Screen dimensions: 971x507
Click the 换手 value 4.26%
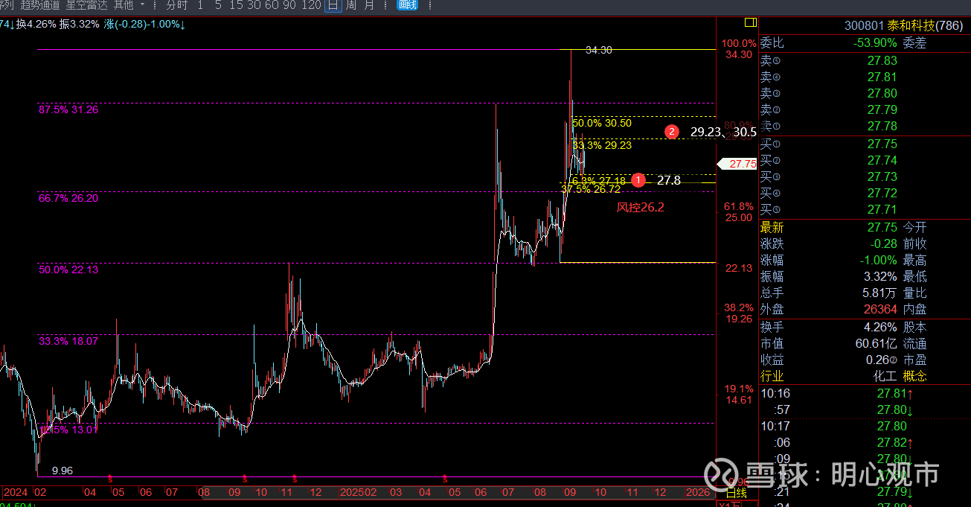tap(881, 328)
